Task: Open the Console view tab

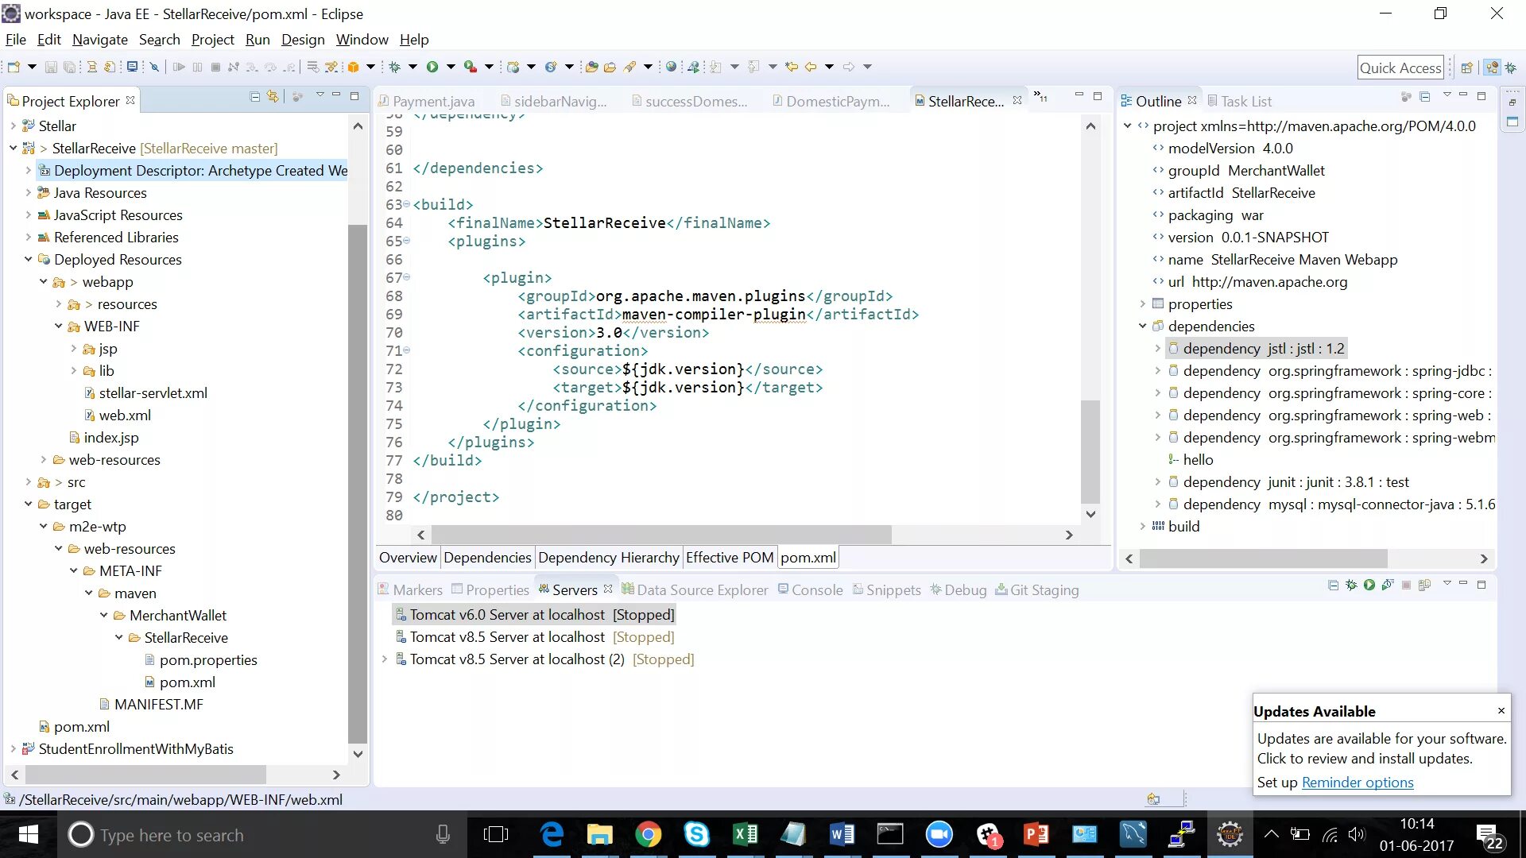Action: 816,589
